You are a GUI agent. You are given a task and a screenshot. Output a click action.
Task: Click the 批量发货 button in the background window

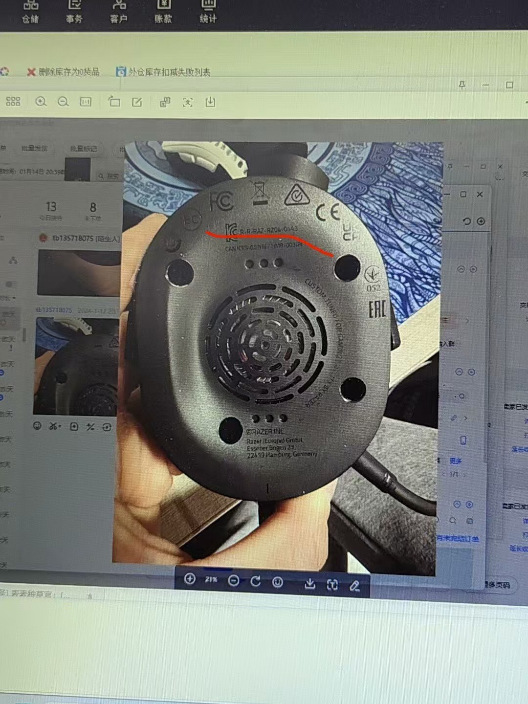tap(34, 148)
